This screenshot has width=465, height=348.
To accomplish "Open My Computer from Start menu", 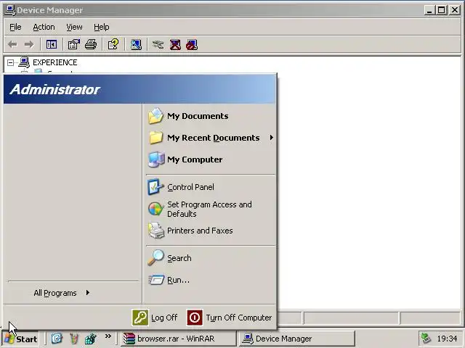I will pos(211,159).
